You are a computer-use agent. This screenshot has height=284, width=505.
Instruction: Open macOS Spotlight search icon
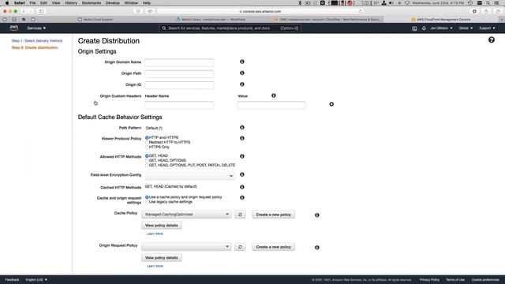(x=488, y=3)
